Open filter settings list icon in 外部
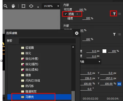Screen dimensions: 123x101 click(x=119, y=34)
